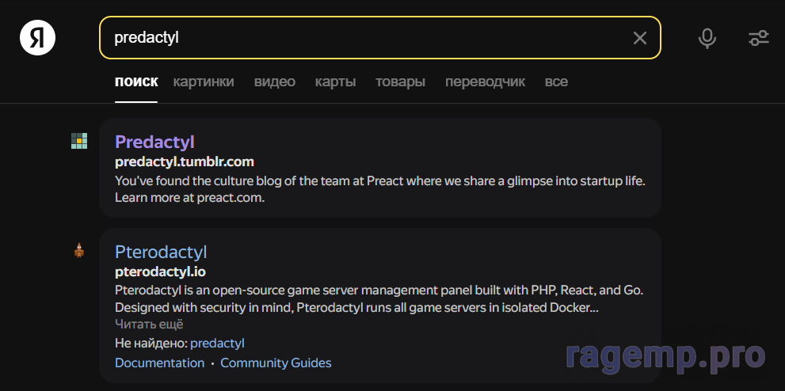Viewport: 785px width, 391px height.
Task: Click the Predactyl tumblr favicon
Action: pyautogui.click(x=79, y=141)
